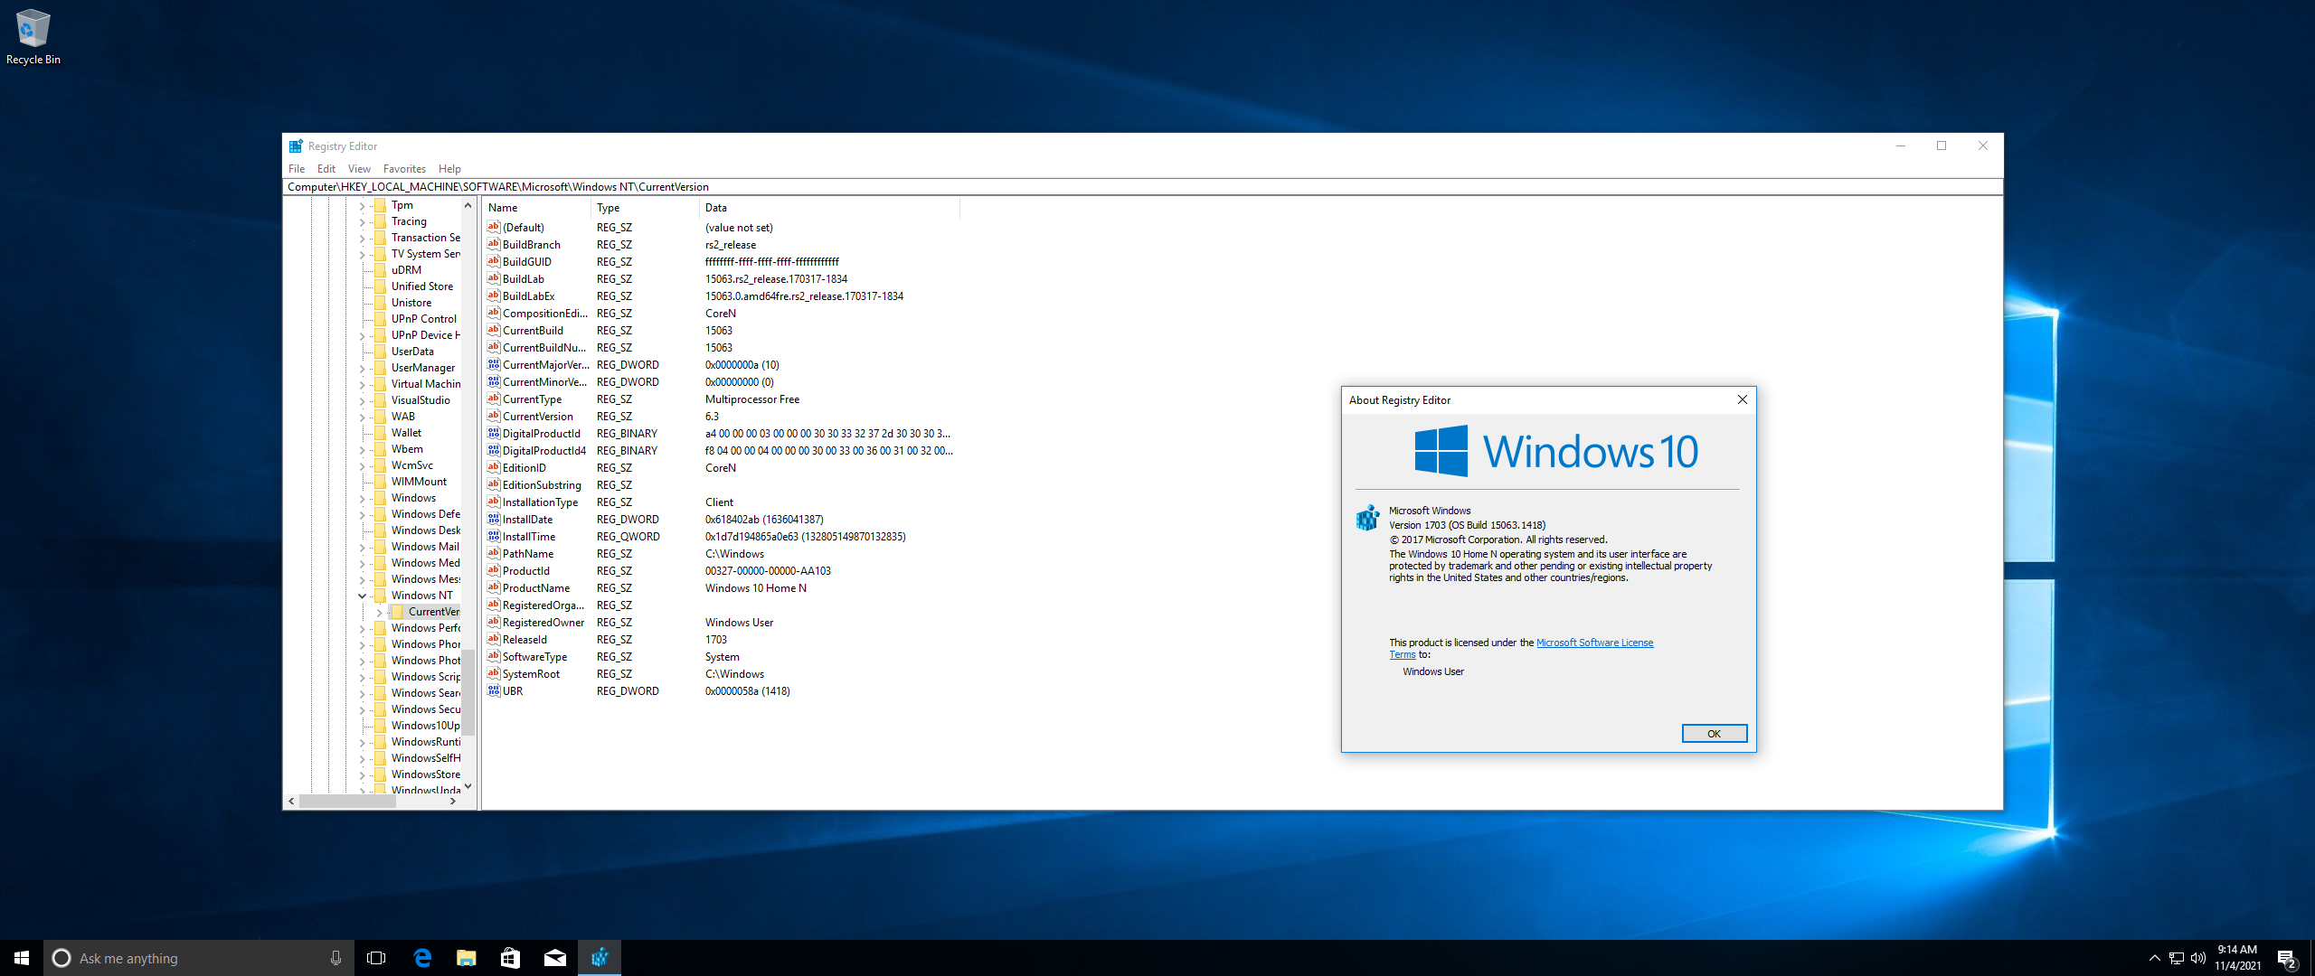2315x976 pixels.
Task: Click the Tpm folder icon in tree
Action: [x=380, y=205]
